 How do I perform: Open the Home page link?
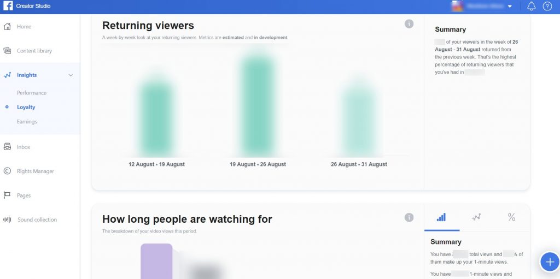point(24,26)
